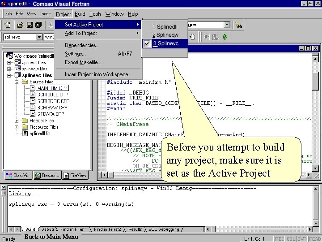Switch to the ResourceView tab
The height and width of the screenshot is (242, 322).
coord(47,175)
